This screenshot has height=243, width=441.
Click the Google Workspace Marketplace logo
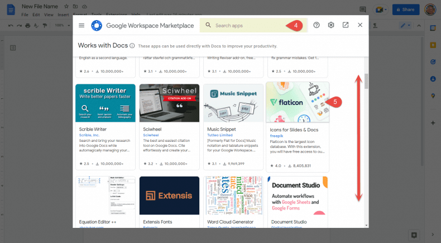click(x=97, y=25)
